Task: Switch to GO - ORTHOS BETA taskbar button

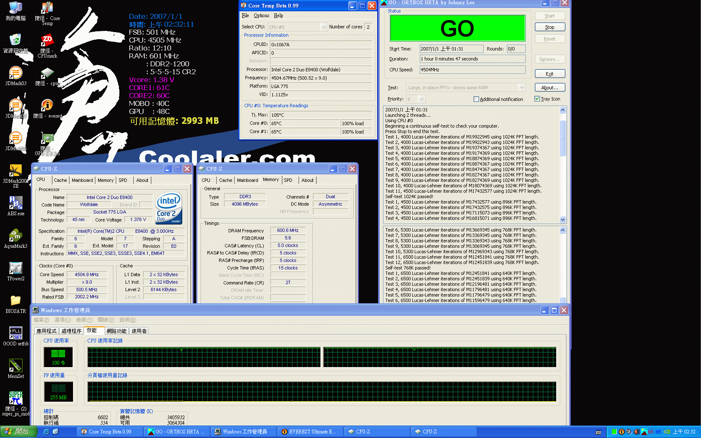Action: pos(177,432)
